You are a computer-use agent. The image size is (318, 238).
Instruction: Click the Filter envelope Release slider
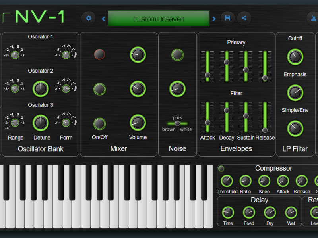265,130
